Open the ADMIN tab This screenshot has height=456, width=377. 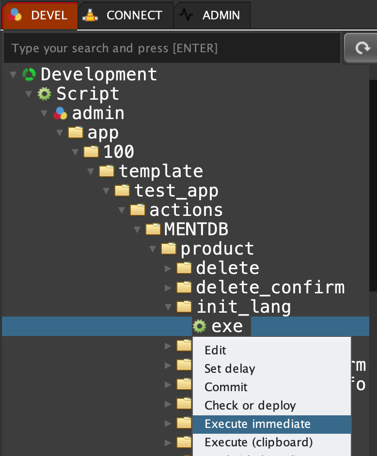[212, 15]
